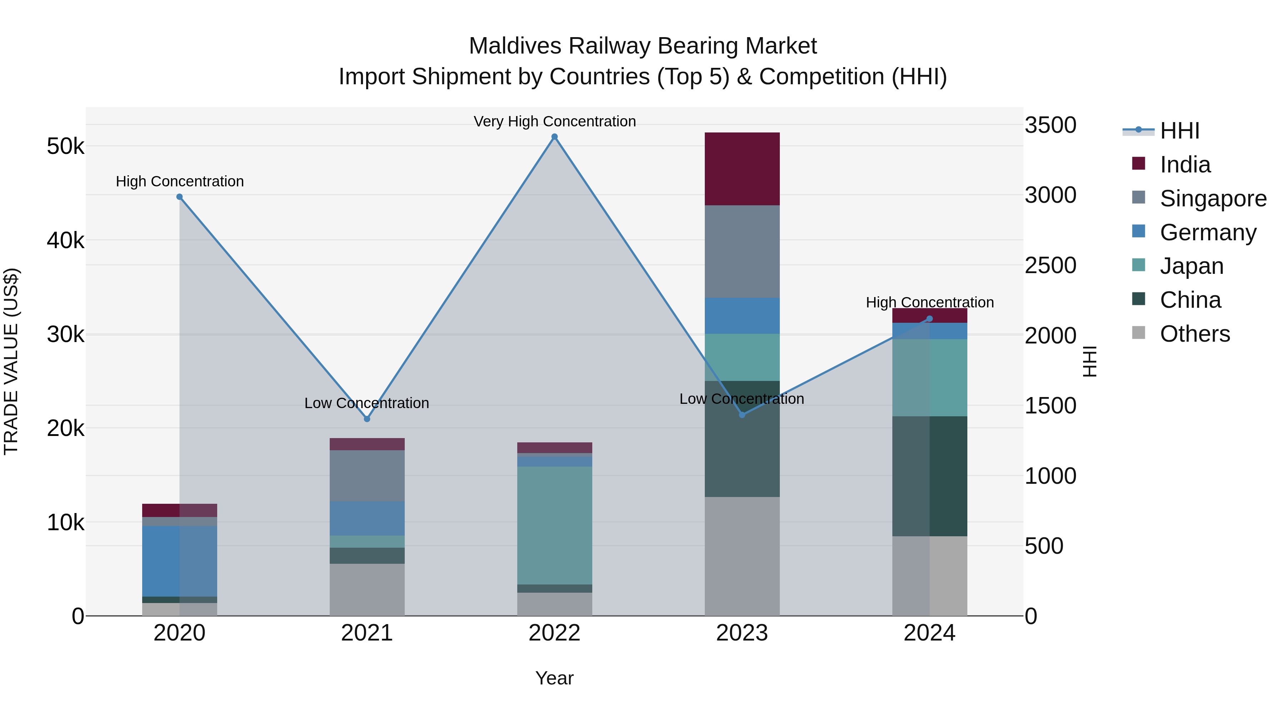1286x723 pixels.
Task: Click the India segment of 2020 bar
Action: click(x=180, y=511)
